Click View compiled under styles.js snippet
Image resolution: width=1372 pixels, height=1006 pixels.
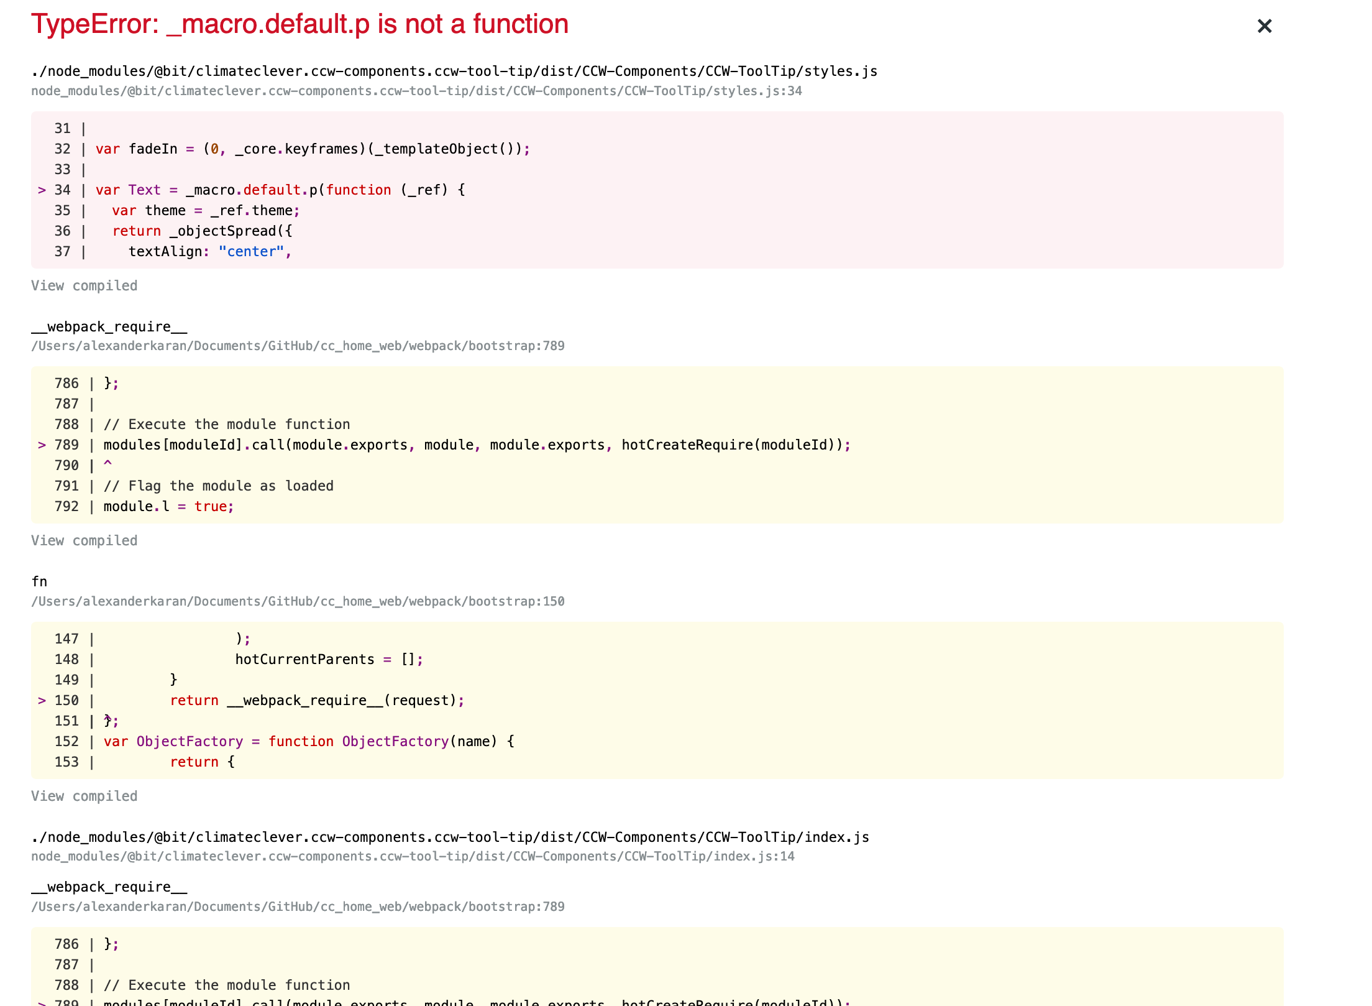(84, 285)
